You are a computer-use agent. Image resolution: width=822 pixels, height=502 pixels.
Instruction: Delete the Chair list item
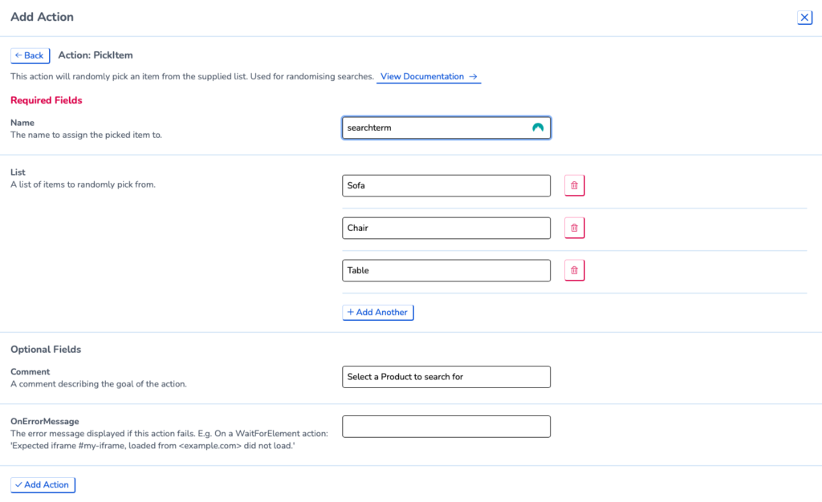click(574, 228)
